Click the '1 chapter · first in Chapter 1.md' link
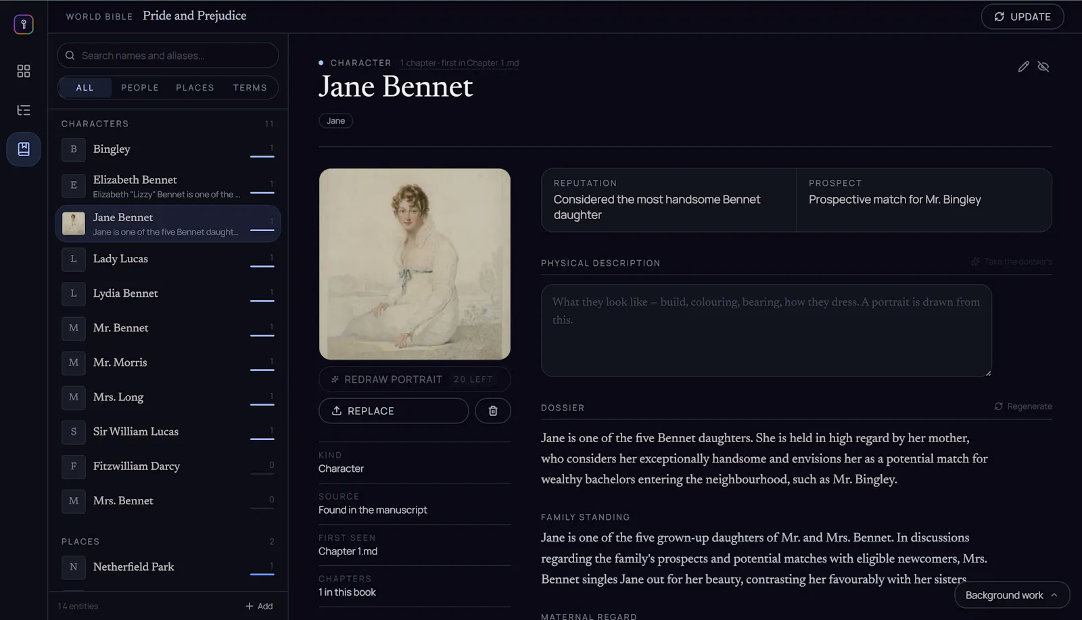1082x620 pixels. 459,63
